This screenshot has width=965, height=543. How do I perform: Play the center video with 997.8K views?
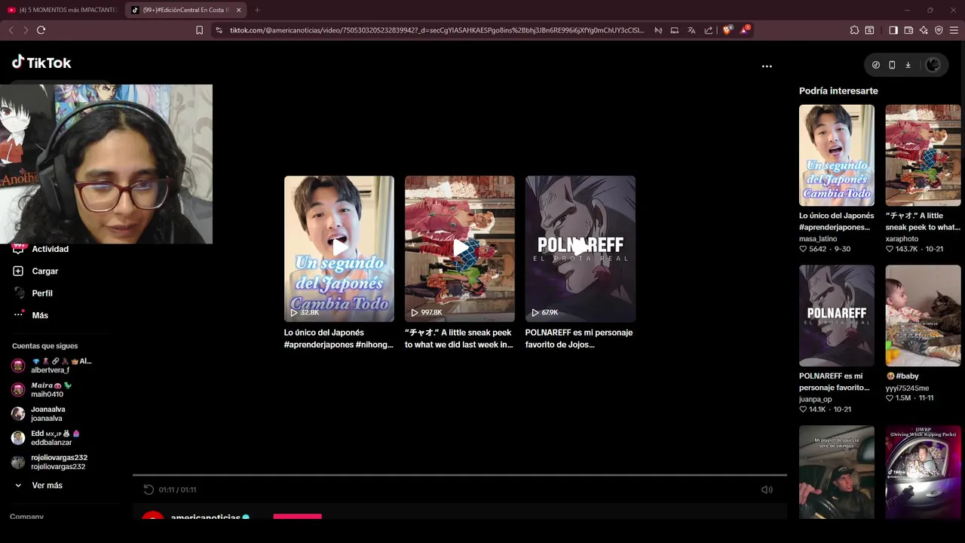[x=460, y=249]
